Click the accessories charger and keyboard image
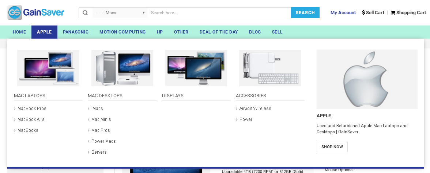The width and height of the screenshot is (430, 173). 270,68
